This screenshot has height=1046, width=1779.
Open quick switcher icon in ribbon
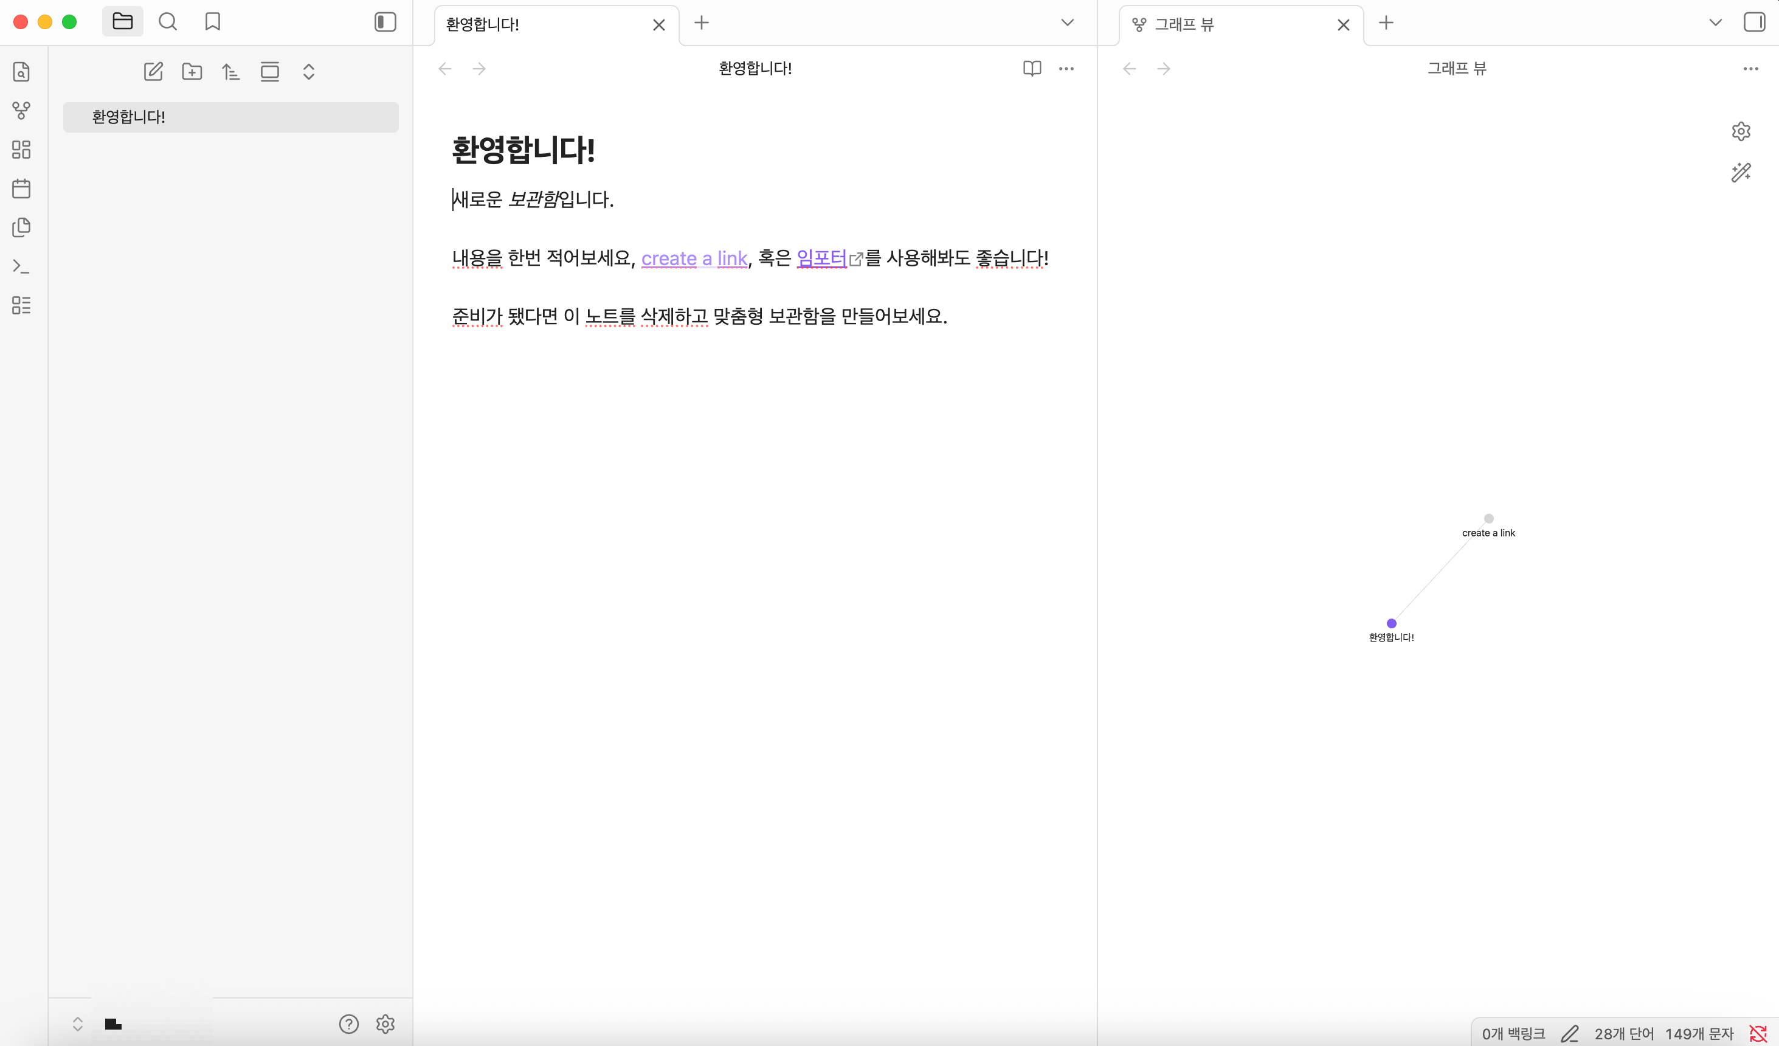point(22,71)
